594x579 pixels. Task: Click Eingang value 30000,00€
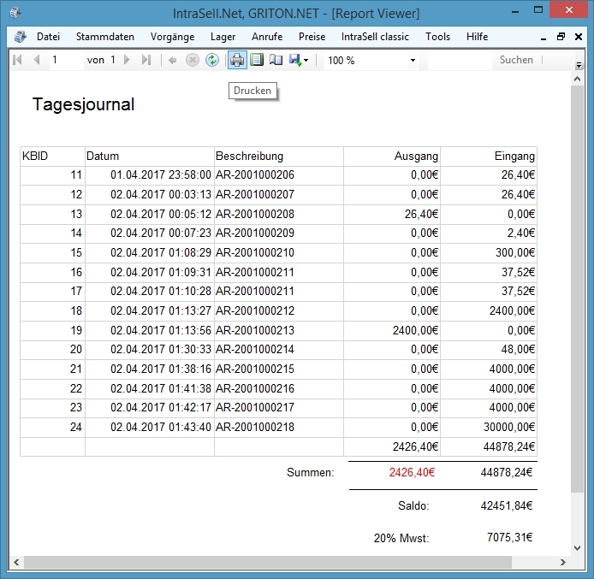coord(509,428)
